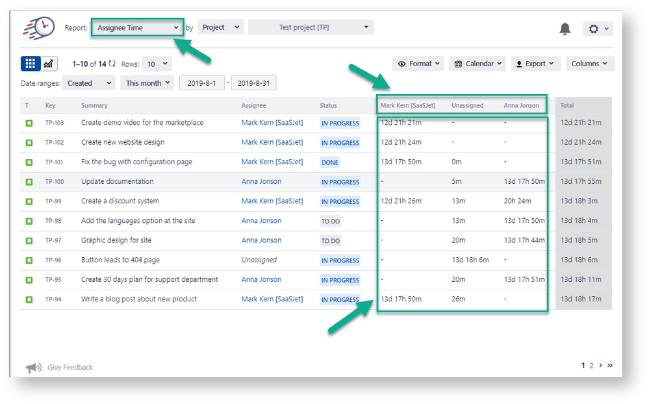Click issue type icon for TP-97
This screenshot has height=404, width=649.
coord(29,240)
